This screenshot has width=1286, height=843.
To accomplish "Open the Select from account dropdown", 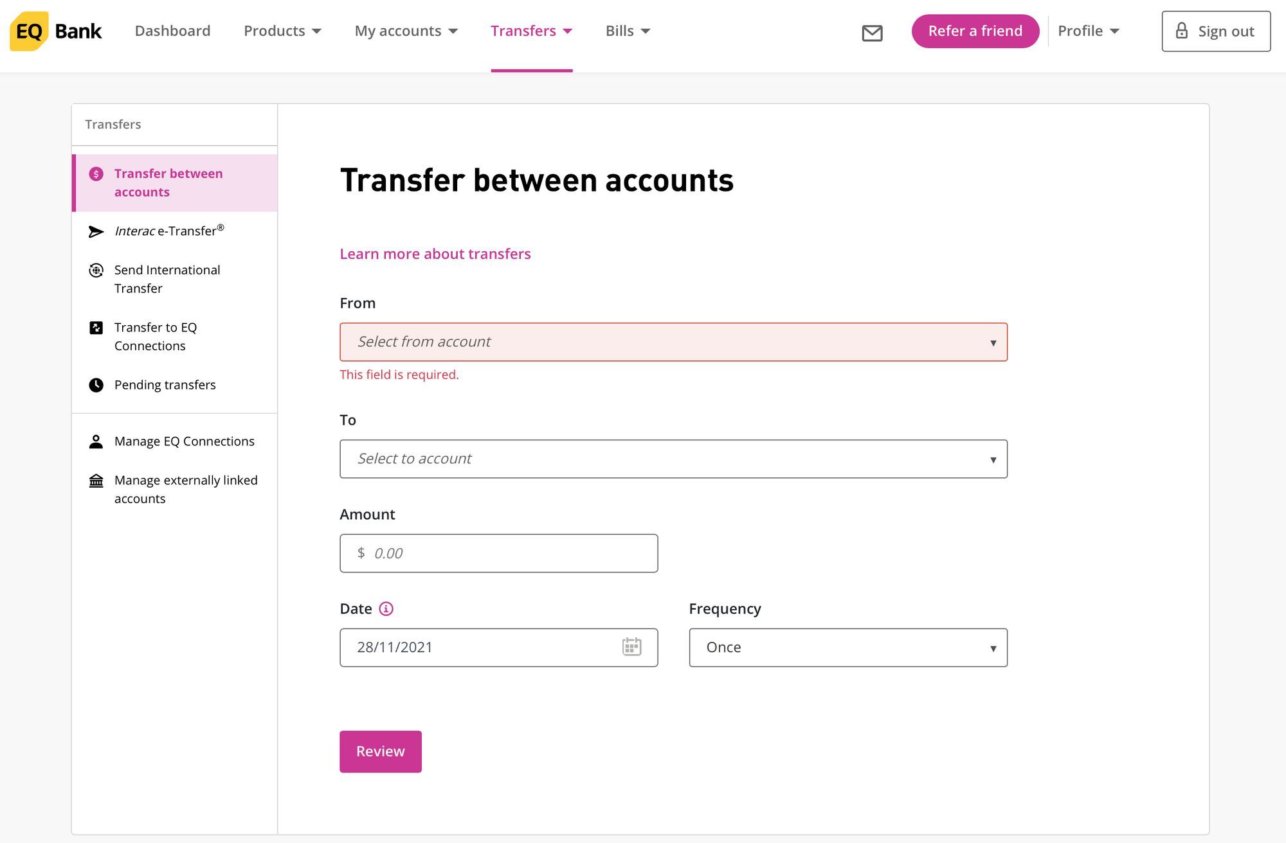I will tap(673, 342).
